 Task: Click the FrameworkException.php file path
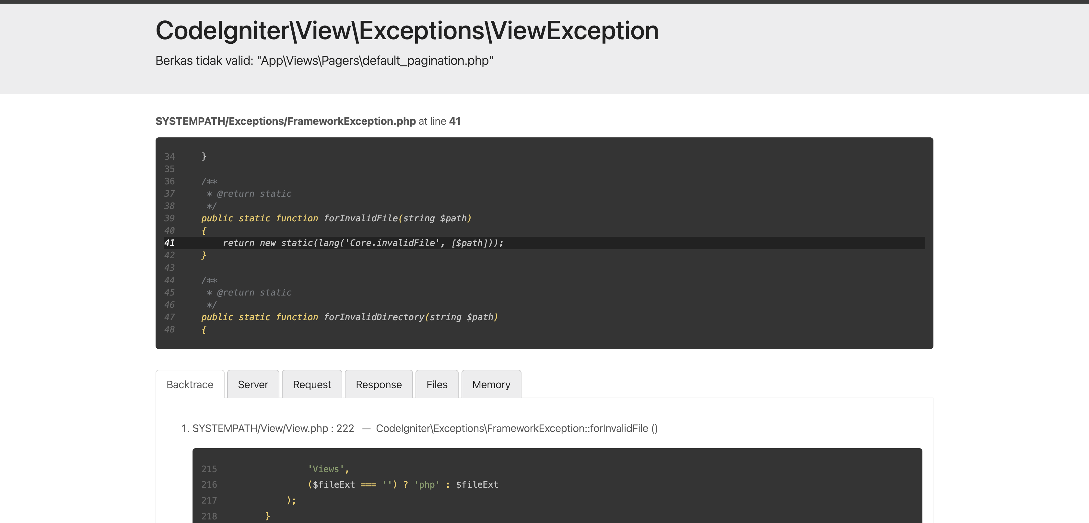tap(285, 121)
